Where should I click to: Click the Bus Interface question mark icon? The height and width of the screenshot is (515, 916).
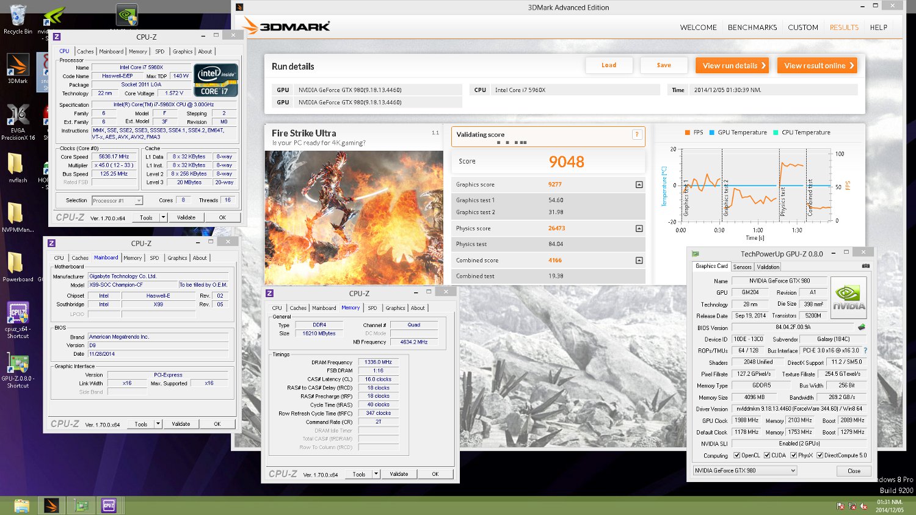pos(865,351)
